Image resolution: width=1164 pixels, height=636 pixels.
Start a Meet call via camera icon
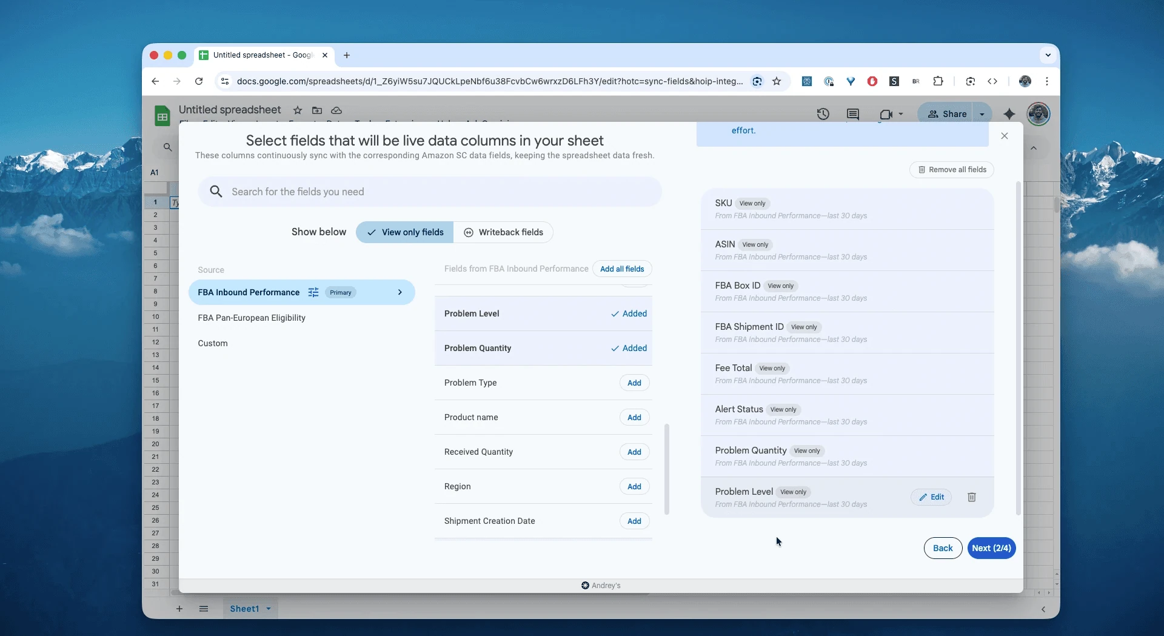click(885, 114)
